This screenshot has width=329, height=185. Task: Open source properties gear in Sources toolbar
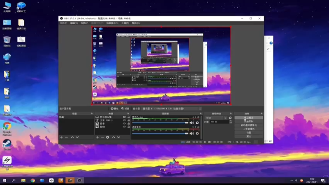(x=108, y=137)
